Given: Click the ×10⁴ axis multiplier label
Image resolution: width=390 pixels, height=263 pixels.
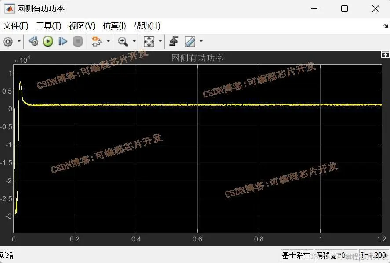Looking at the screenshot, I should [x=22, y=60].
